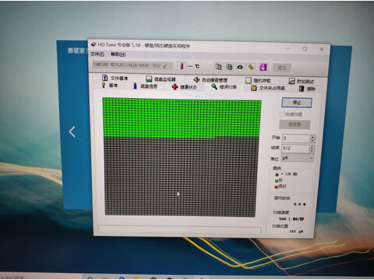Open the Error Scan tab with magnifier icon
The height and width of the screenshot is (280, 374).
click(224, 86)
